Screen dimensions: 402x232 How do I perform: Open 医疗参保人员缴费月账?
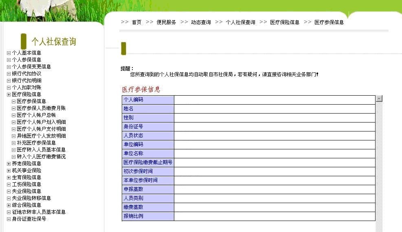coord(41,108)
